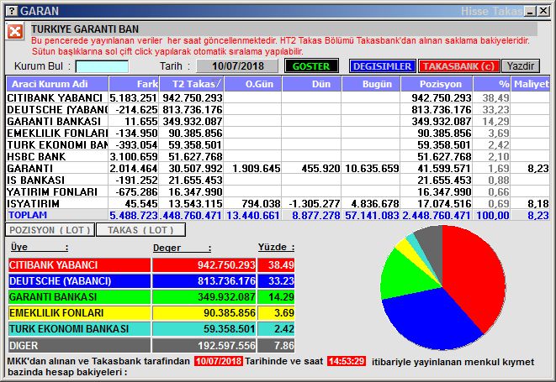Click the Dün column header
Image resolution: width=556 pixels, height=382 pixels.
312,84
